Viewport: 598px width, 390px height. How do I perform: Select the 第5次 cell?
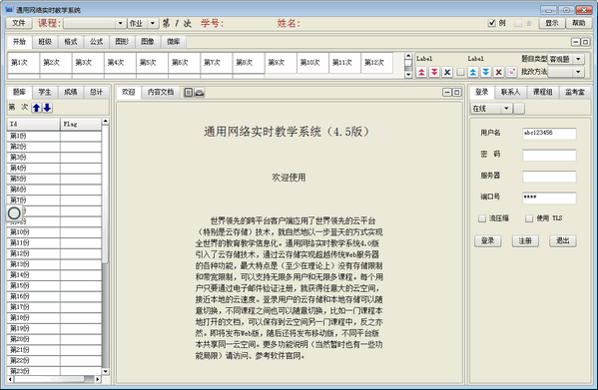(x=152, y=63)
